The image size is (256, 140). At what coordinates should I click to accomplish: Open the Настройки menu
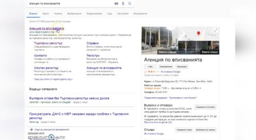pos(123,14)
